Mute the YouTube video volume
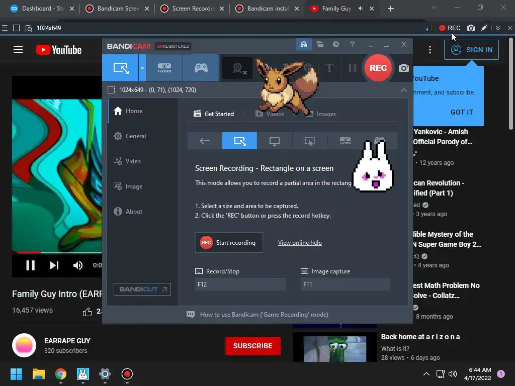 pyautogui.click(x=78, y=265)
